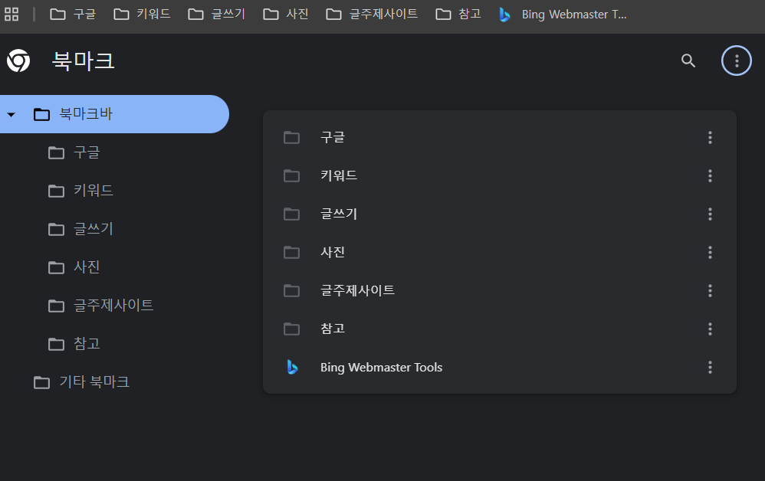Click the folder icon of 사진 list row

coord(292,253)
